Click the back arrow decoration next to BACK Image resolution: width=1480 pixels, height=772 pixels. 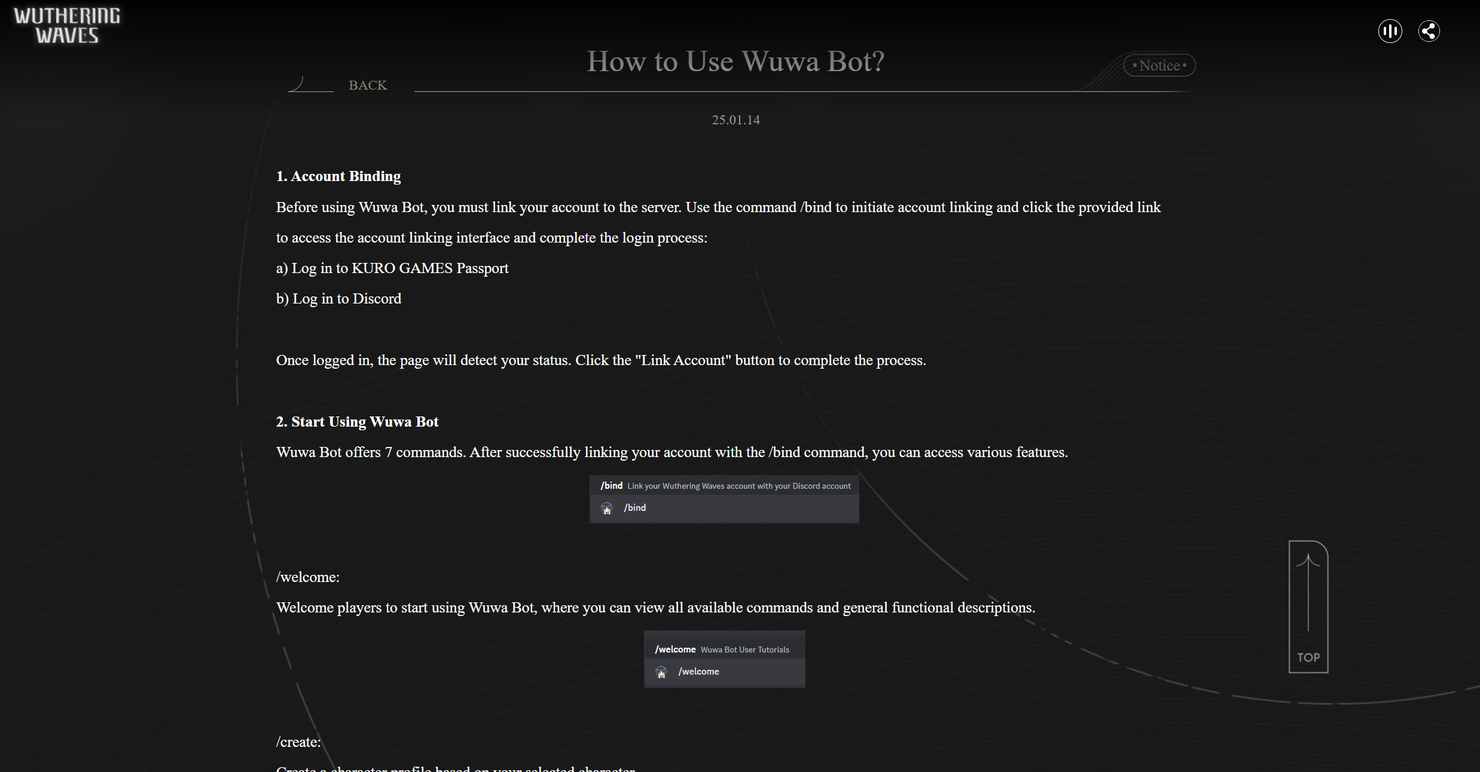pyautogui.click(x=310, y=84)
